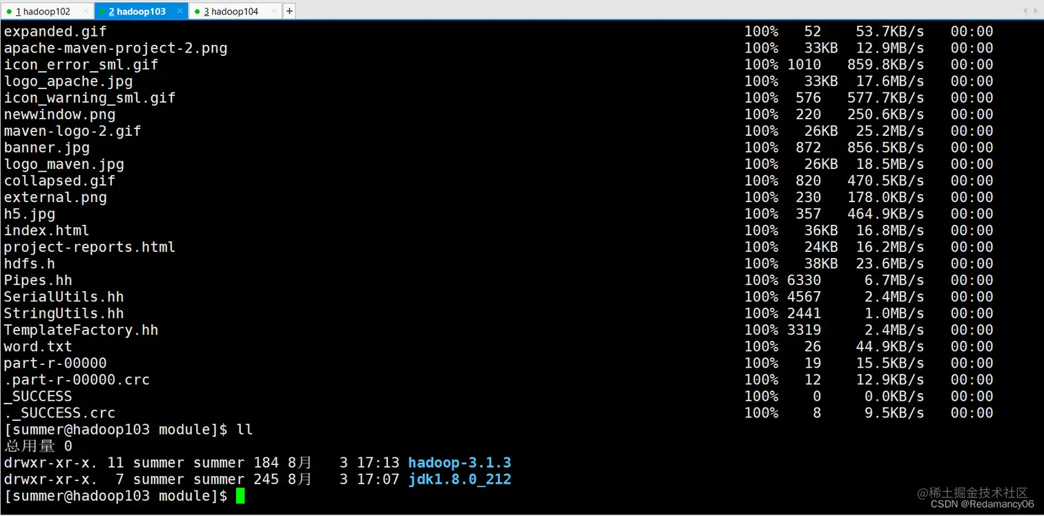1044x516 pixels.
Task: Select the hdfs.h file name
Action: click(30, 263)
